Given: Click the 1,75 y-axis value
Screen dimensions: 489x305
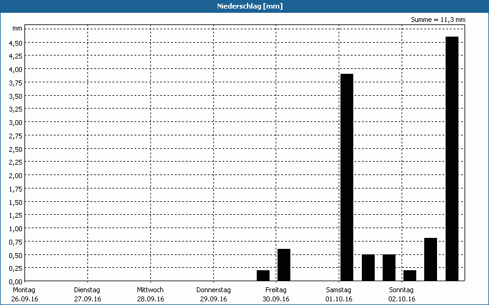Looking at the screenshot, I should pyautogui.click(x=16, y=189).
